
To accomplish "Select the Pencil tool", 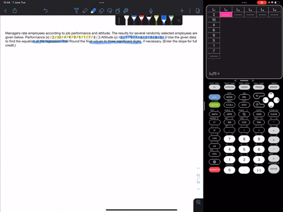I will pos(85,11).
